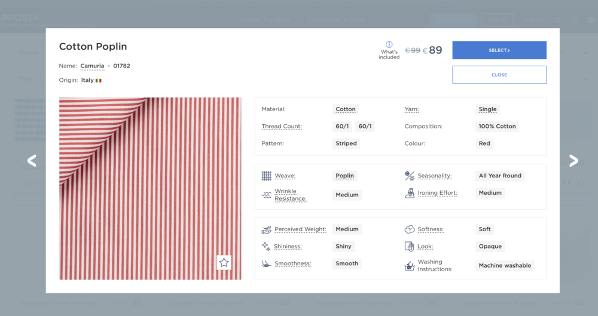This screenshot has height=316, width=598.
Task: Click the Weave grid icon
Action: 267,176
